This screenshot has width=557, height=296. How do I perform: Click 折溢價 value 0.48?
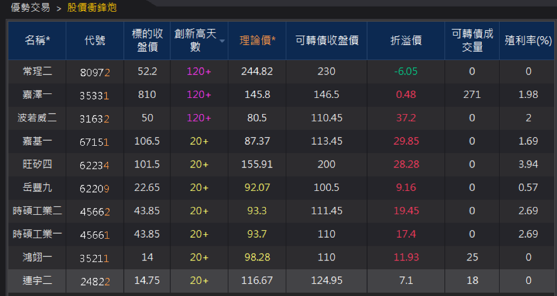[406, 95]
